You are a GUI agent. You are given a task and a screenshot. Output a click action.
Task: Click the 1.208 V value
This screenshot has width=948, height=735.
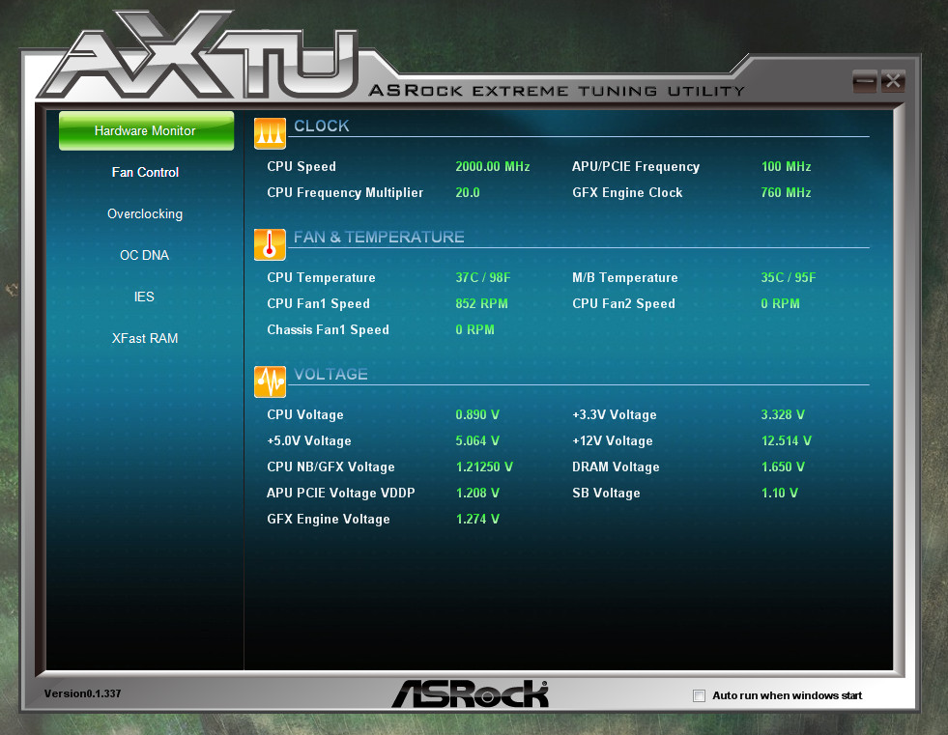[x=477, y=493]
